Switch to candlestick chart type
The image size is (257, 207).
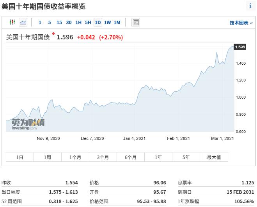pyautogui.click(x=12, y=22)
